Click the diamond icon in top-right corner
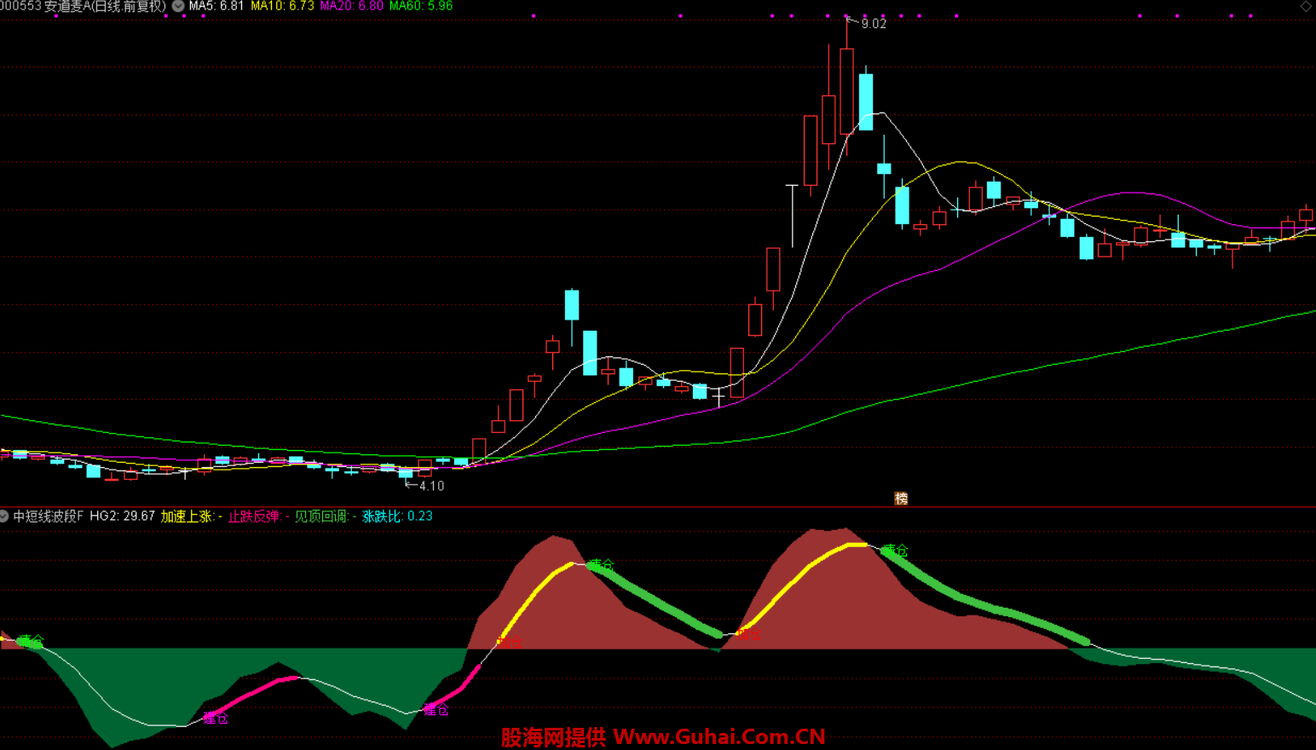 pyautogui.click(x=1305, y=6)
